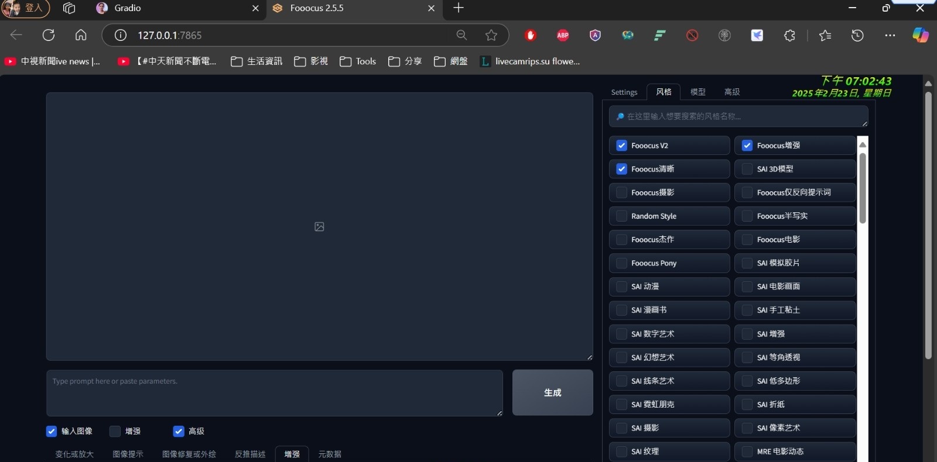The width and height of the screenshot is (937, 462).
Task: Click the style name search field
Action: coord(738,116)
